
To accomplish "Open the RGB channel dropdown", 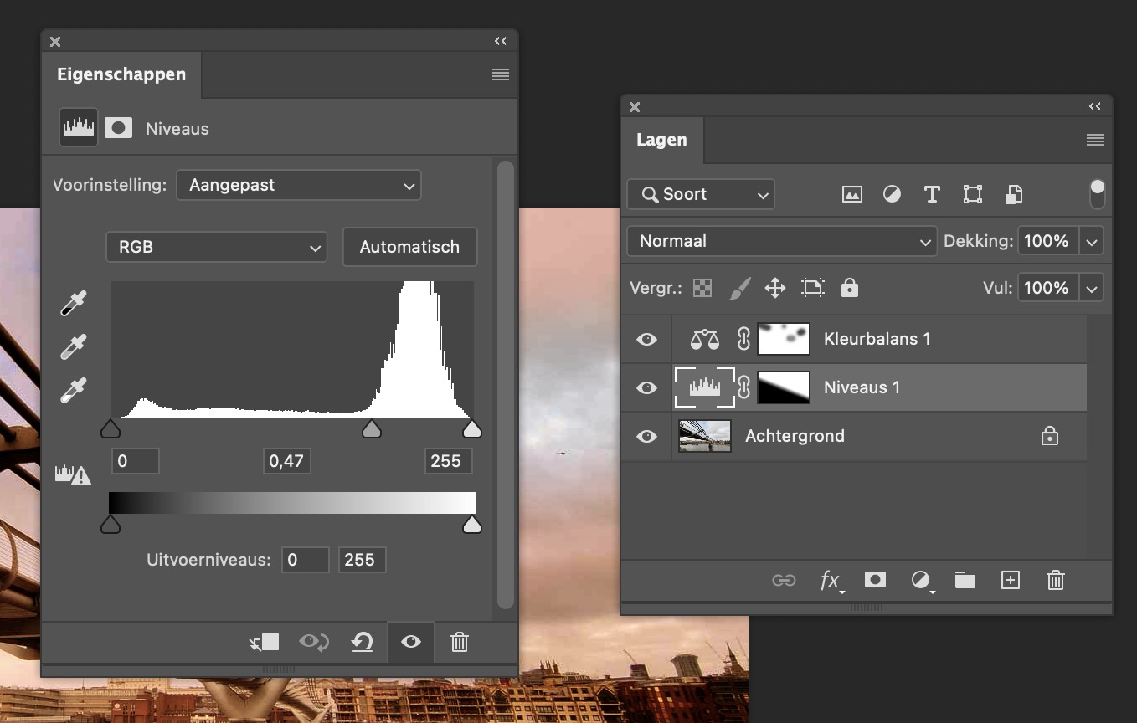I will pos(216,247).
